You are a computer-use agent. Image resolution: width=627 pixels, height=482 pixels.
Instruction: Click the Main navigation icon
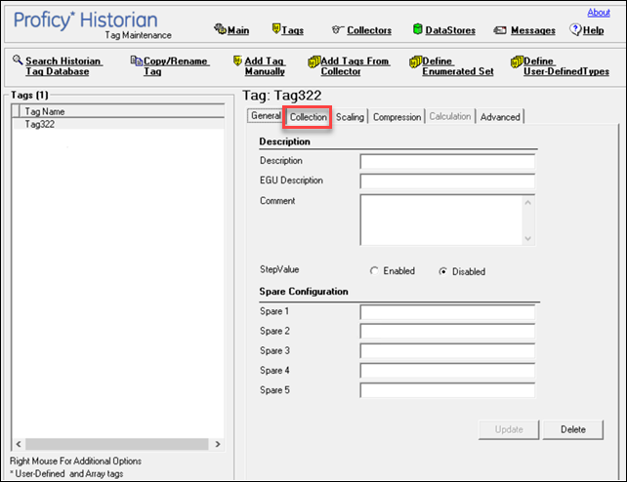click(x=220, y=28)
